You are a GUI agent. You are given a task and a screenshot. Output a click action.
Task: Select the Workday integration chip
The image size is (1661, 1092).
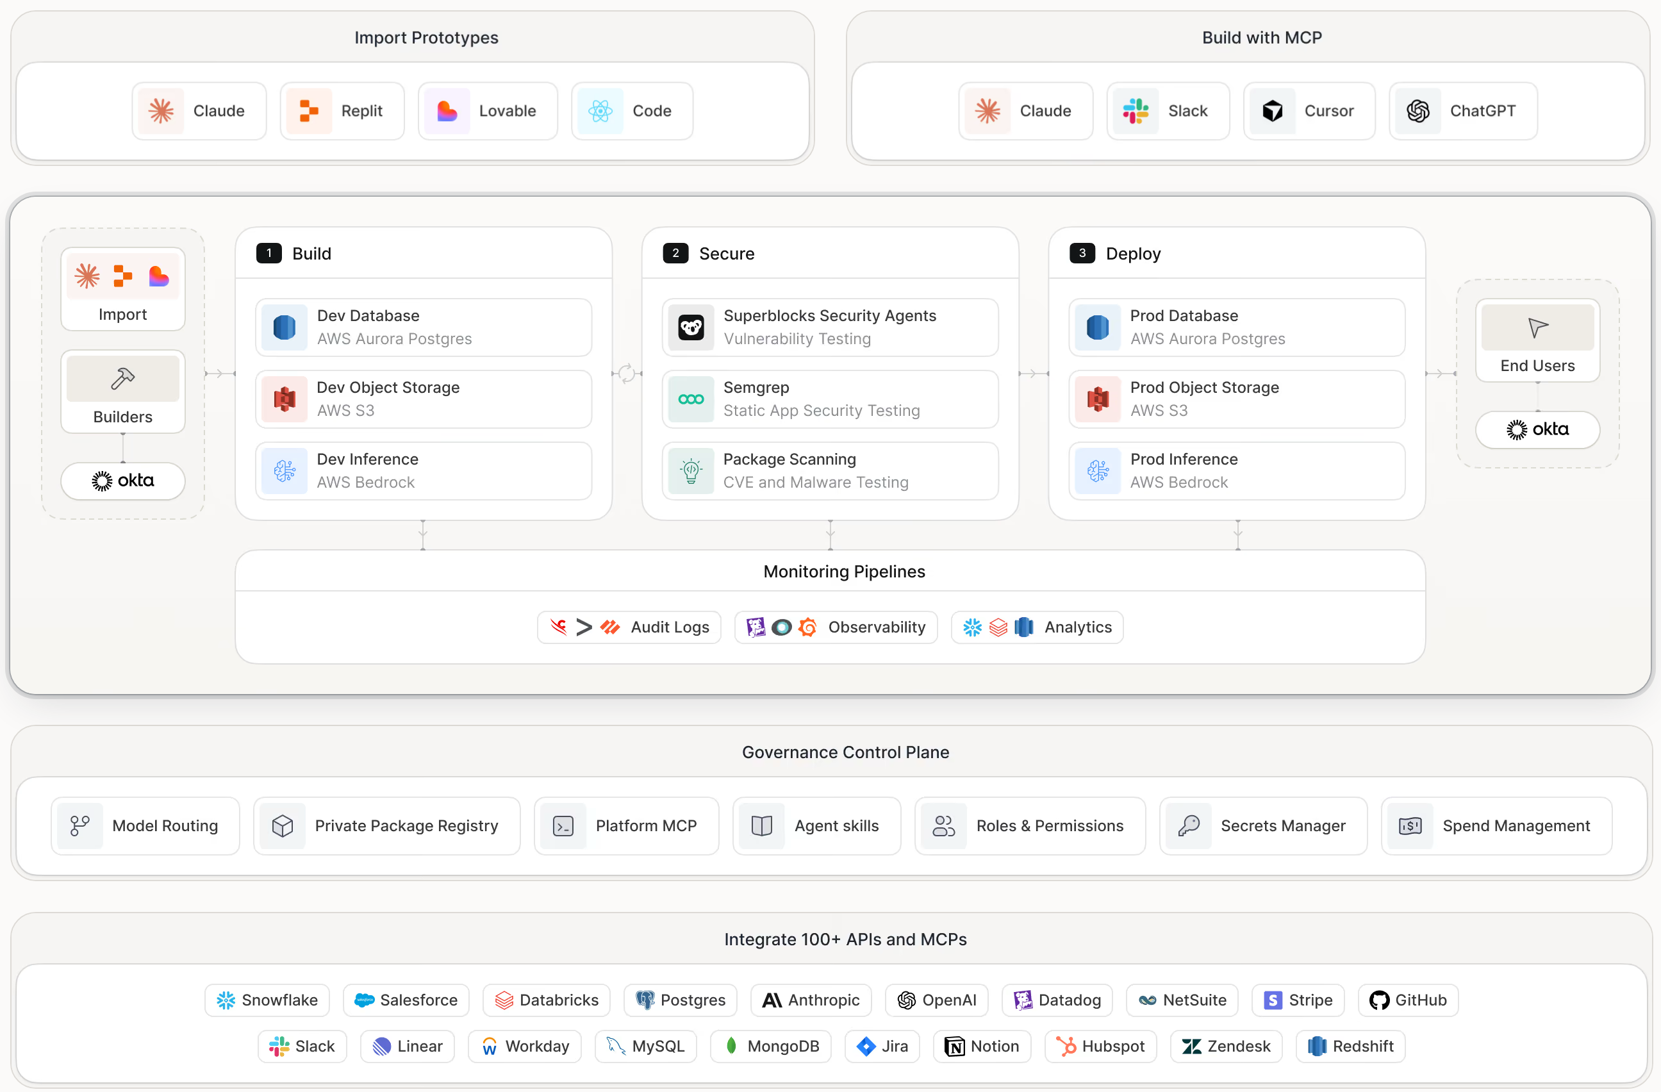[525, 1046]
